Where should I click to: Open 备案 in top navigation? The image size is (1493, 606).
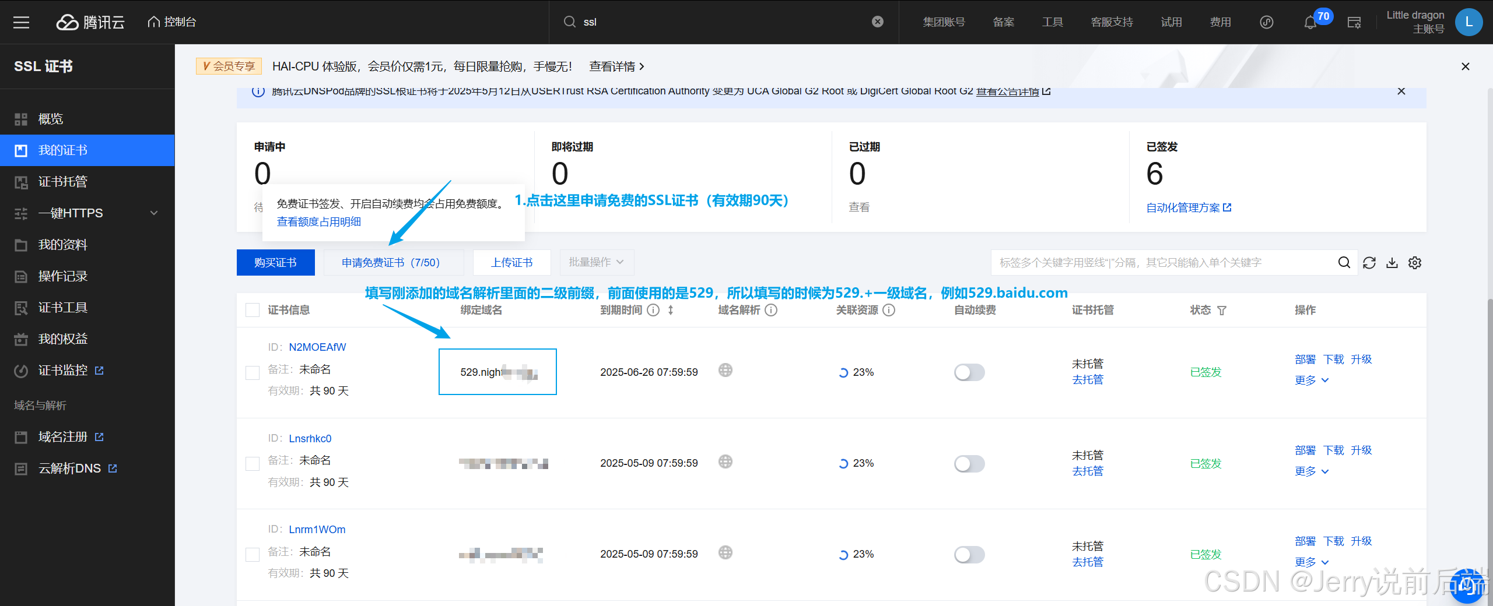click(x=1003, y=22)
